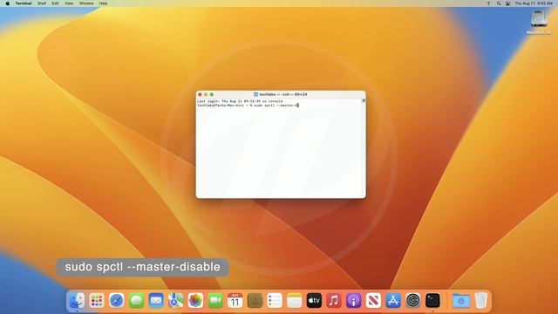
Task: Close the Terminal window
Action: coord(200,94)
